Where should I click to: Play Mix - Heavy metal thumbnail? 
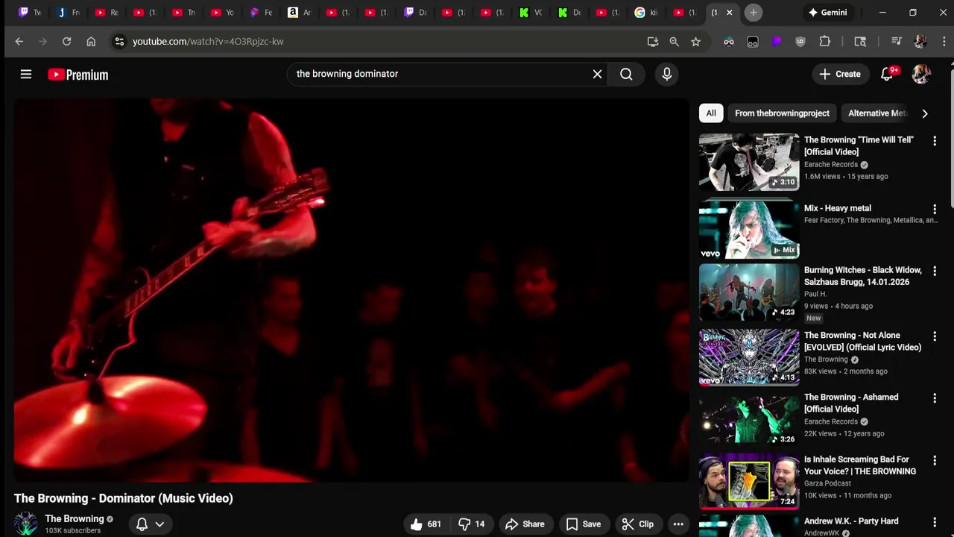[749, 230]
